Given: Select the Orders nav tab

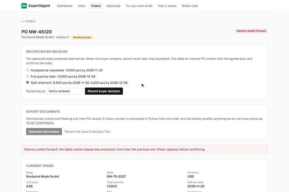Looking at the screenshot, I should (96, 6).
